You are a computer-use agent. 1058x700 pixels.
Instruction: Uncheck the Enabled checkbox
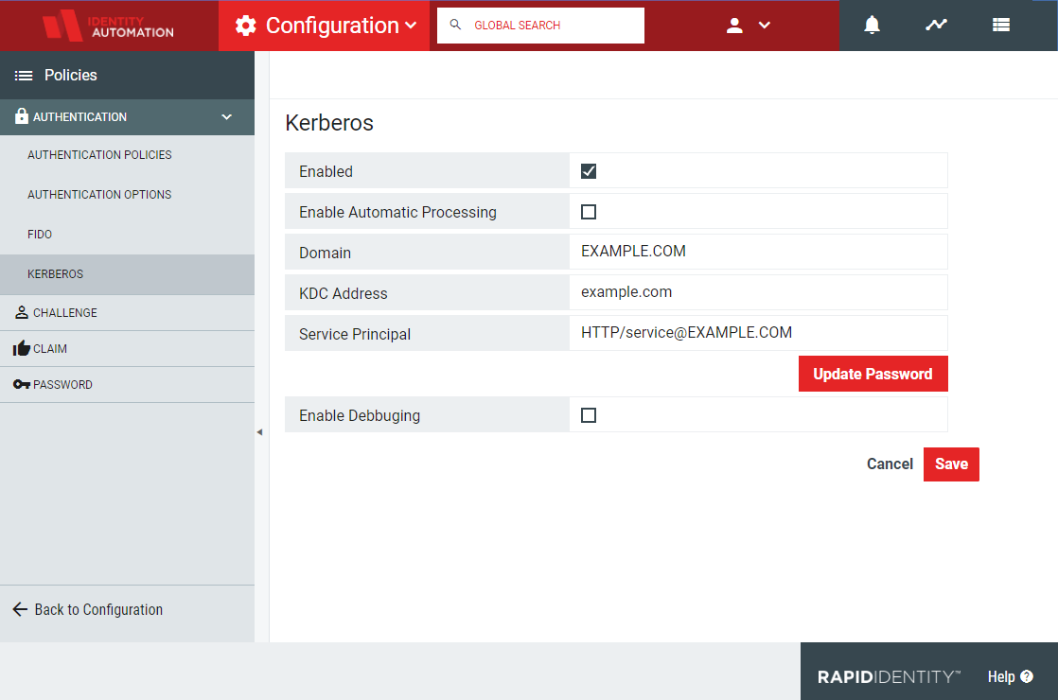(589, 171)
